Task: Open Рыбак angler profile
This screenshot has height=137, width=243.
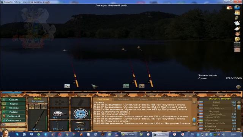Action: pyautogui.click(x=14, y=112)
